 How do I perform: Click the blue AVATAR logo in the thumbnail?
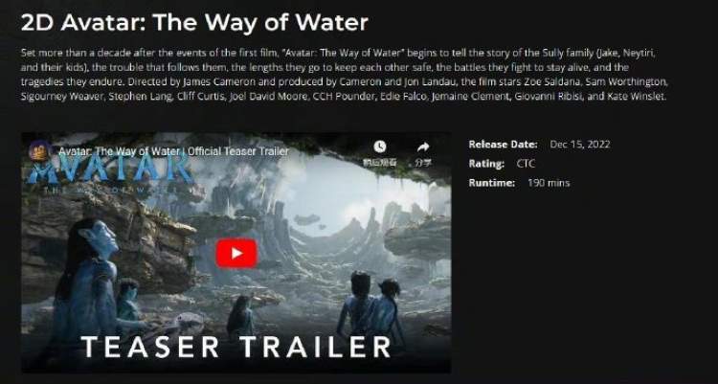tap(110, 170)
